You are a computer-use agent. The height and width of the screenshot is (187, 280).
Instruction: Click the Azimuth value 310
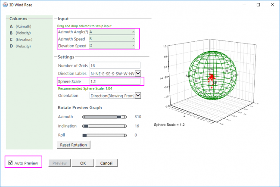(138, 117)
